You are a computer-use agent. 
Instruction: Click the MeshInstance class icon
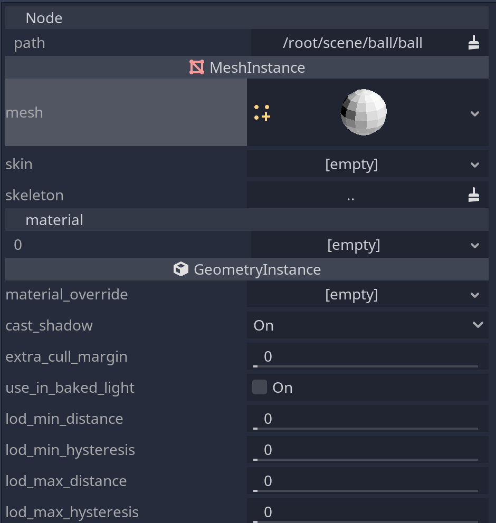(x=196, y=67)
